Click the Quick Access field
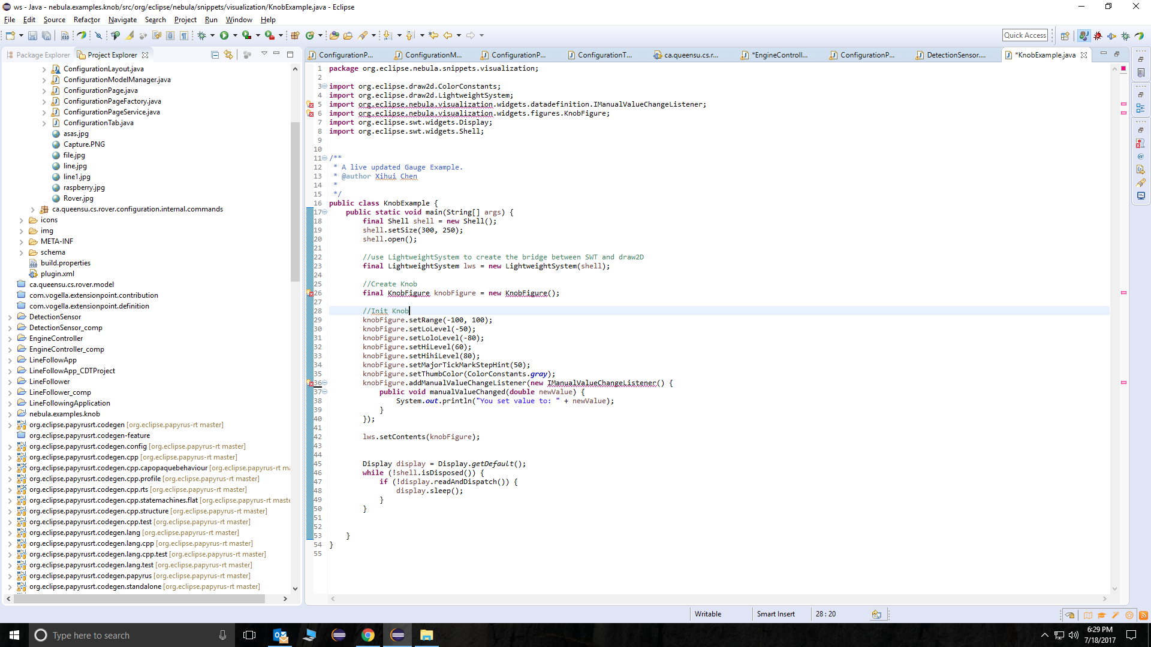 tap(1025, 35)
